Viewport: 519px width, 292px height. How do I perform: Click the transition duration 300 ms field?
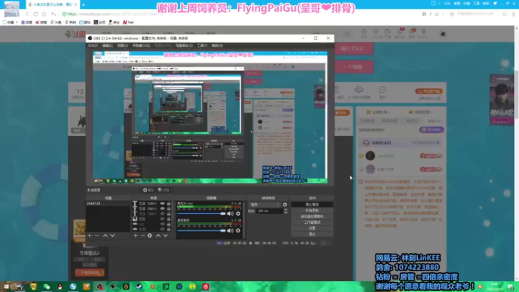click(x=270, y=211)
